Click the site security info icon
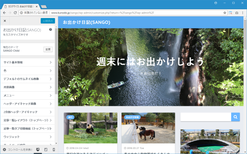 pyautogui.click(x=22, y=13)
